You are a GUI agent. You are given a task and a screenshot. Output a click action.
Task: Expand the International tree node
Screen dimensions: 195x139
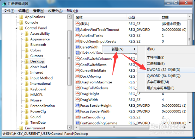(22, 84)
